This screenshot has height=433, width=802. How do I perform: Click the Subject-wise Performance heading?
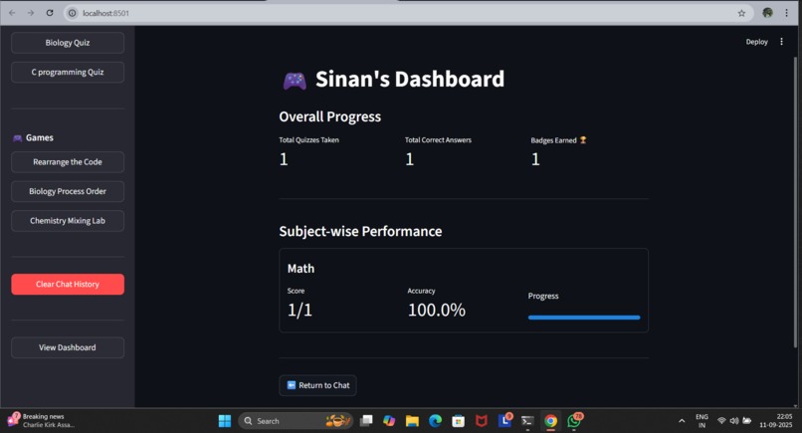coord(360,231)
